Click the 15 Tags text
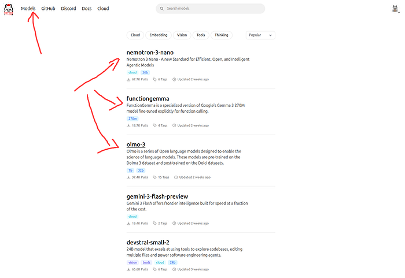Image resolution: width=405 pixels, height=278 pixels. pyautogui.click(x=164, y=177)
